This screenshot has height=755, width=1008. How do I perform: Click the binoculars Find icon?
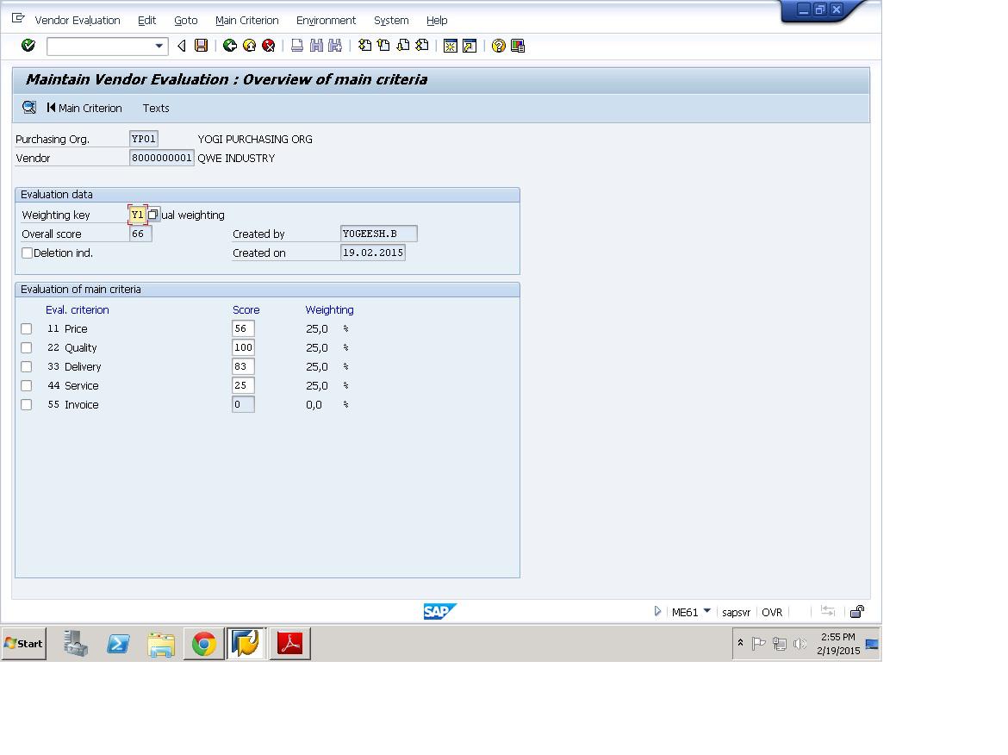point(316,46)
